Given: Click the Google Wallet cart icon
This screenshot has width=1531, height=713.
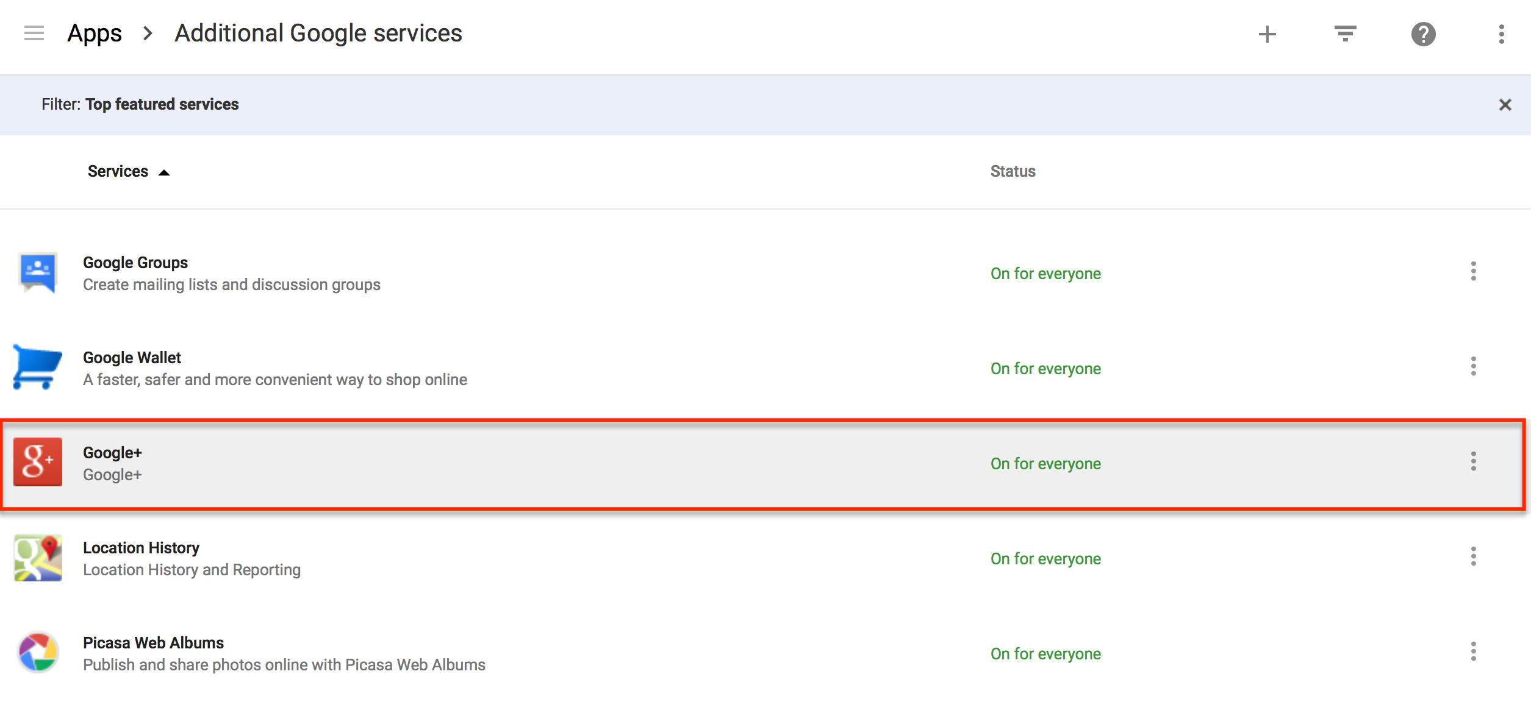Looking at the screenshot, I should coord(38,367).
